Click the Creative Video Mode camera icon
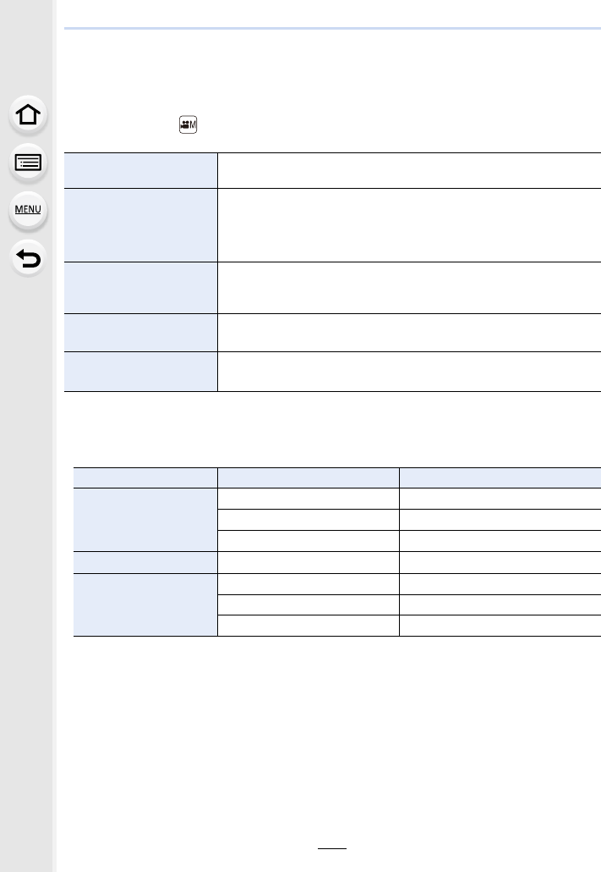Image resolution: width=601 pixels, height=872 pixels. 188,124
